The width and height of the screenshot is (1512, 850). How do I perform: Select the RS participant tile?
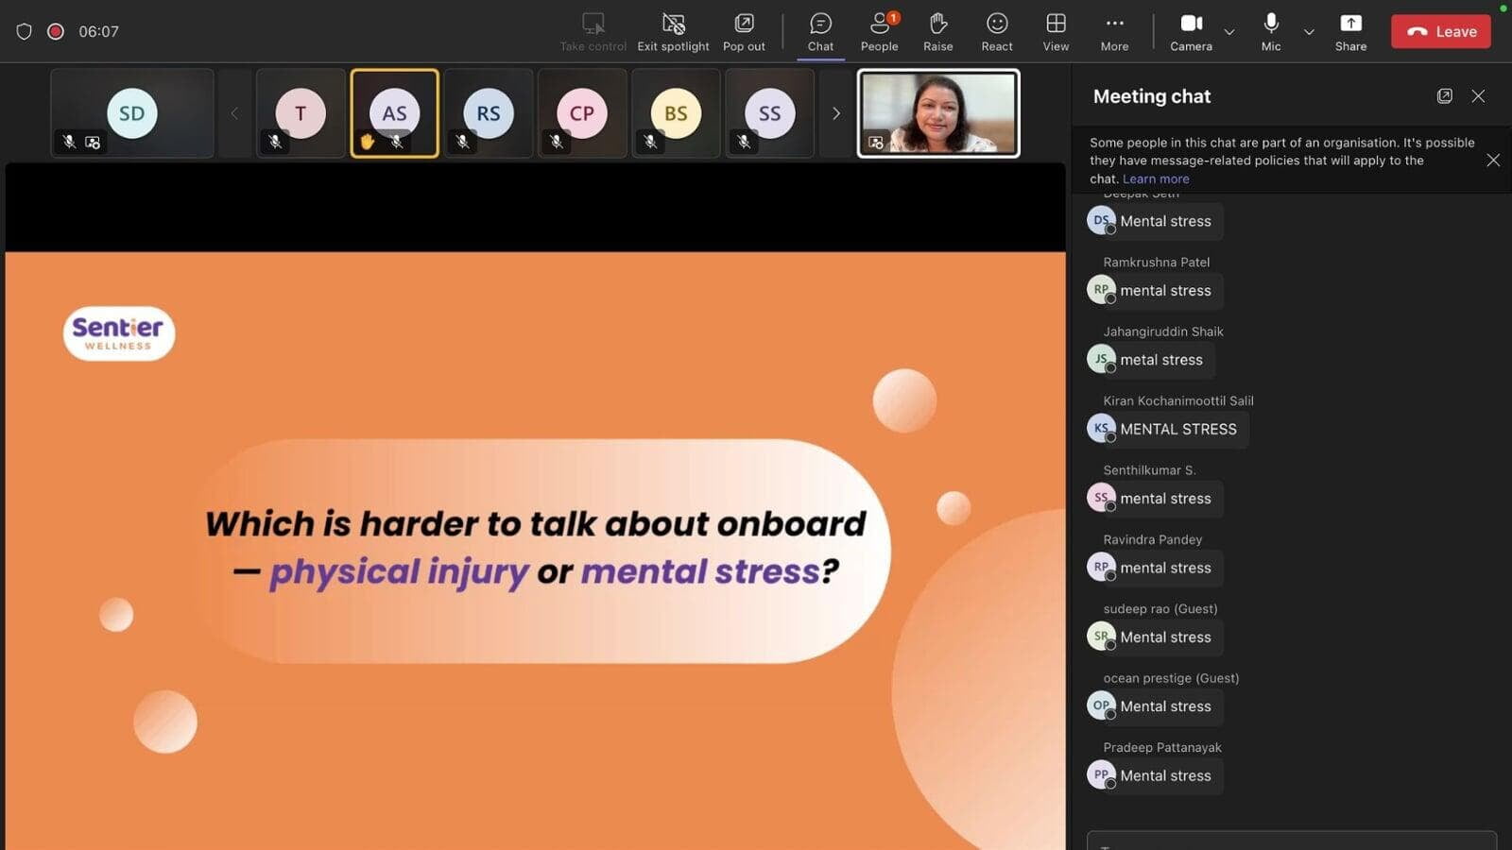click(x=488, y=113)
